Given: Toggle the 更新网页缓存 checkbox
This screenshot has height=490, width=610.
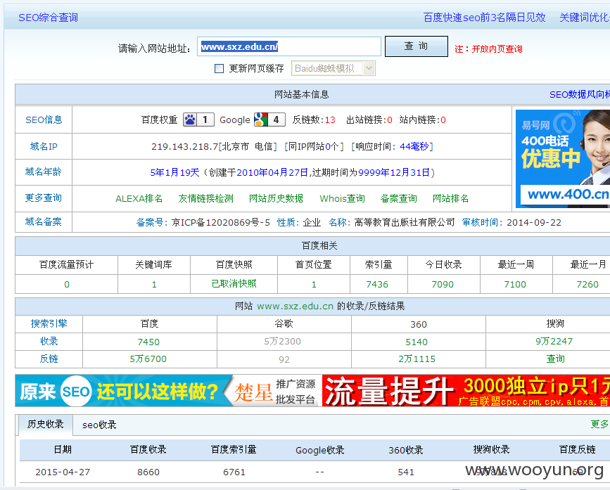Looking at the screenshot, I should click(220, 69).
